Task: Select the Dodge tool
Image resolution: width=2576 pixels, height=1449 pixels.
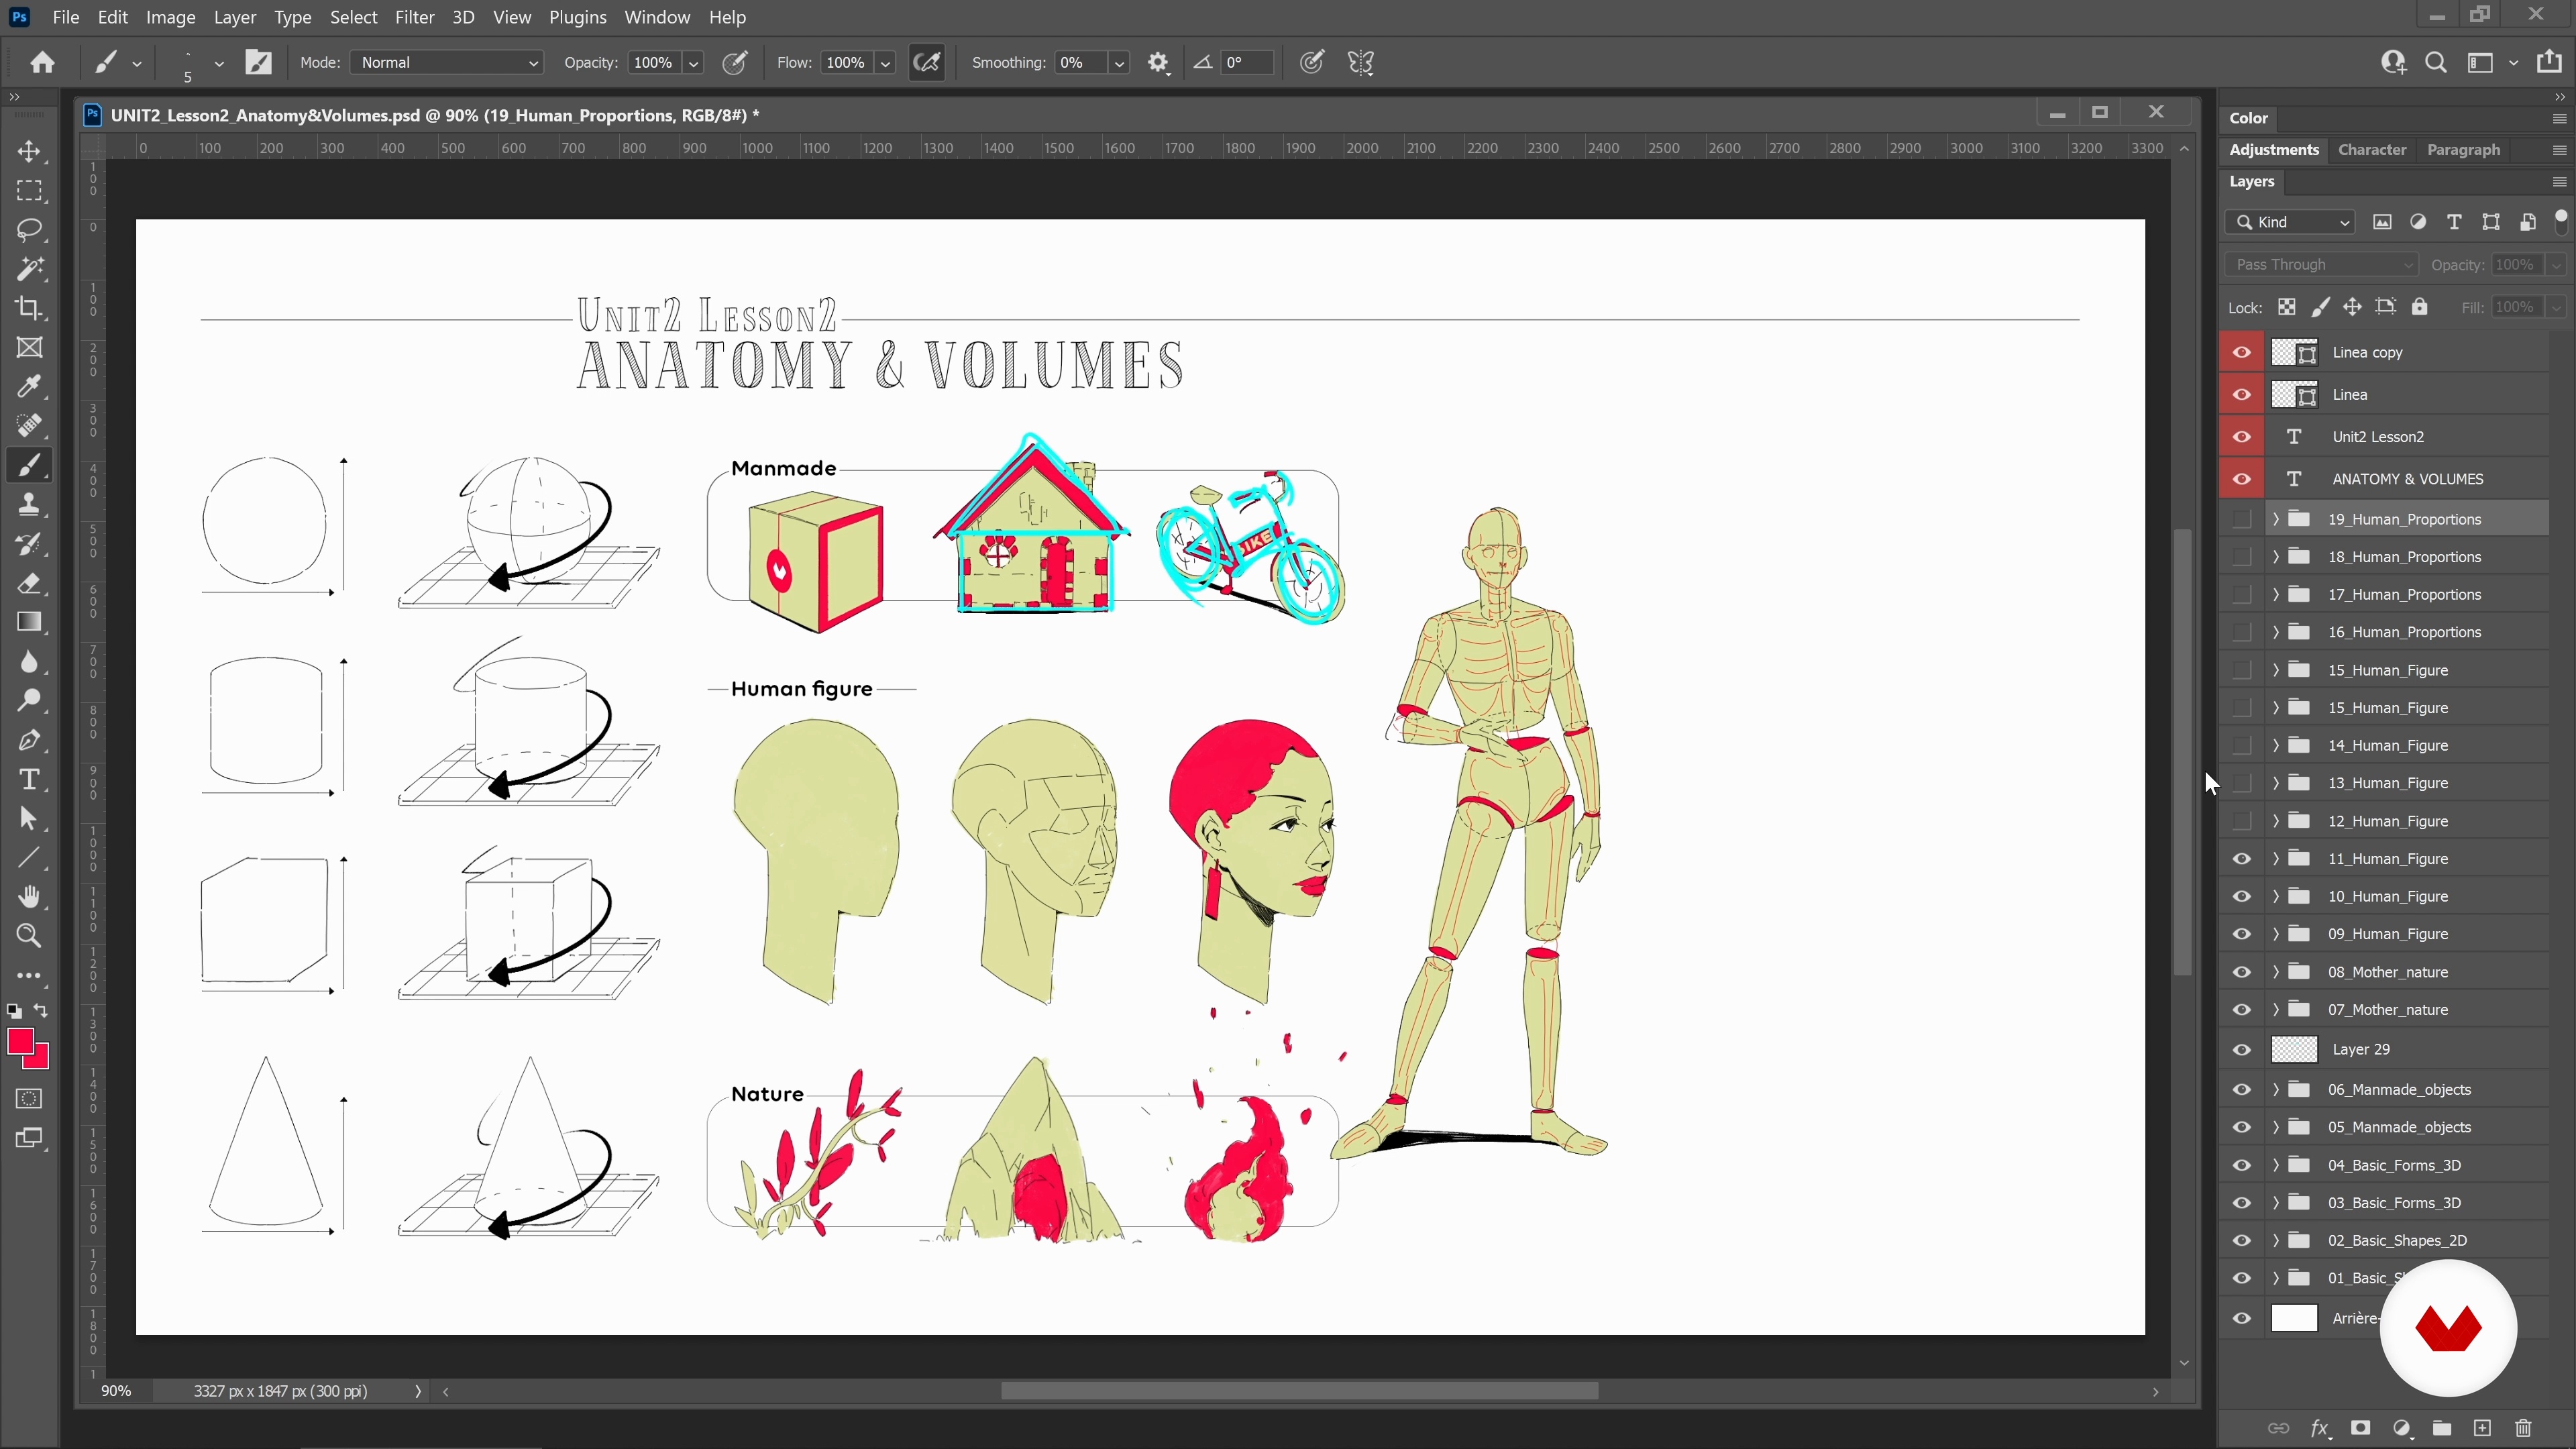Action: 29,701
